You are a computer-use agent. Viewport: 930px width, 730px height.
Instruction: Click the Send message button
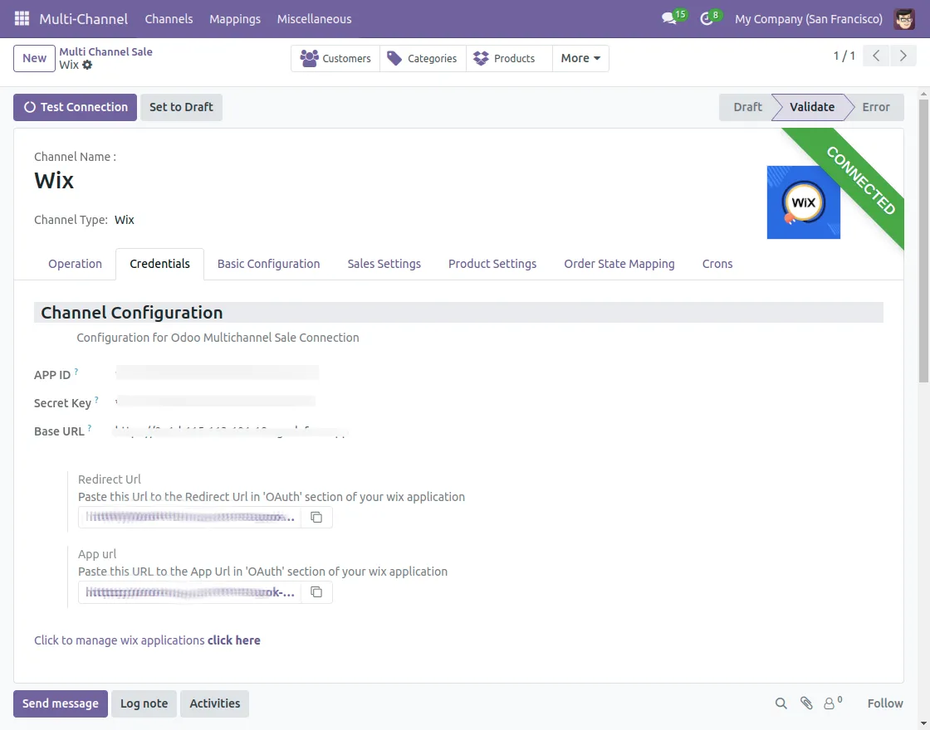pos(61,703)
